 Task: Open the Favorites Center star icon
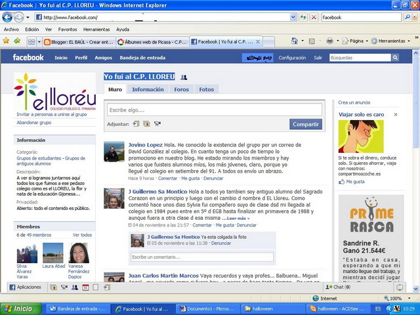click(x=6, y=41)
